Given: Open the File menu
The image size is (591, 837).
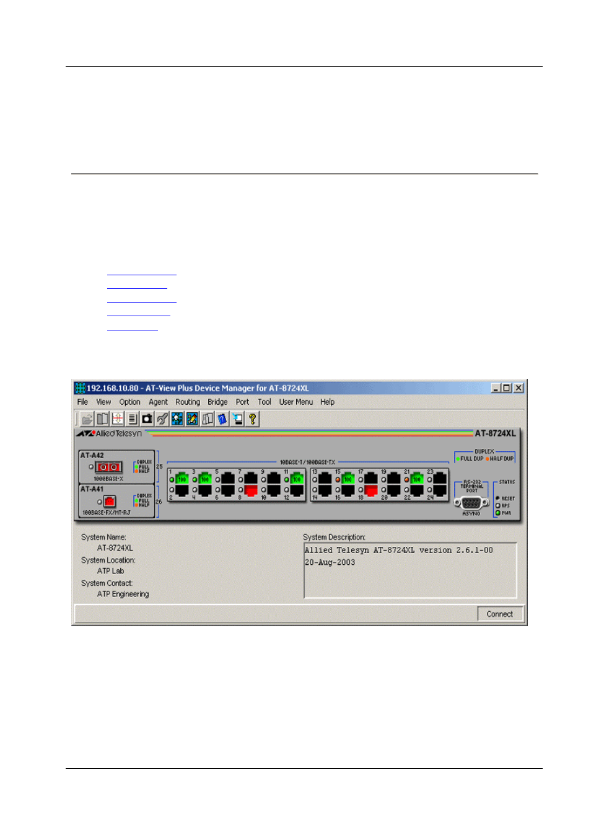Looking at the screenshot, I should click(82, 402).
